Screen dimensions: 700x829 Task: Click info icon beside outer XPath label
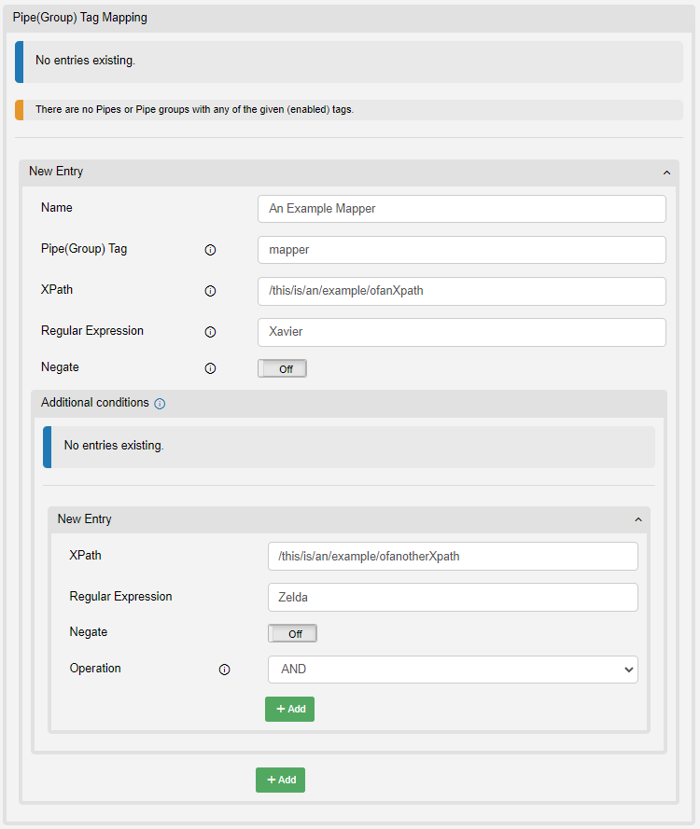(x=210, y=291)
